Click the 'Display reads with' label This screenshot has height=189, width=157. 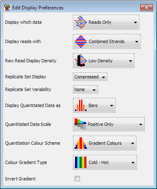point(23,41)
